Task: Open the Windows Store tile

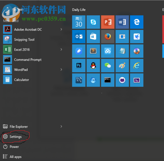Action: pyautogui.click(x=93, y=36)
